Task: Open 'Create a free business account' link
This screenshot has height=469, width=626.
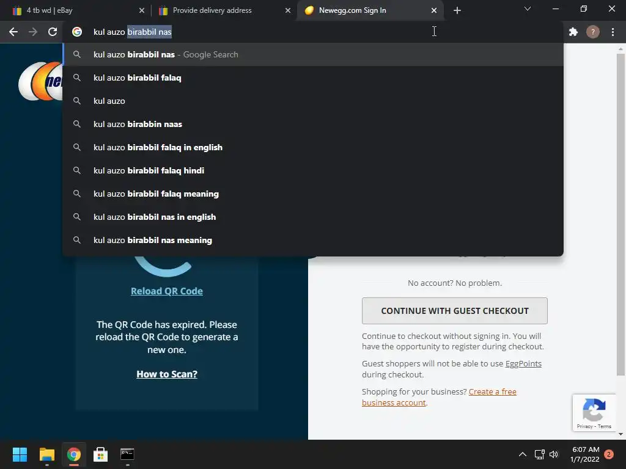Action: pos(439,397)
